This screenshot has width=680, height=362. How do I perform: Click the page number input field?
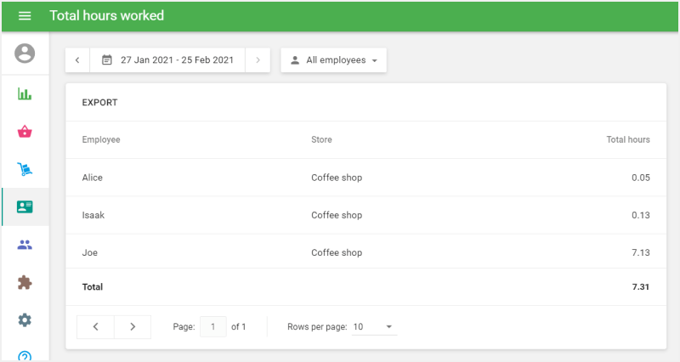[213, 327]
